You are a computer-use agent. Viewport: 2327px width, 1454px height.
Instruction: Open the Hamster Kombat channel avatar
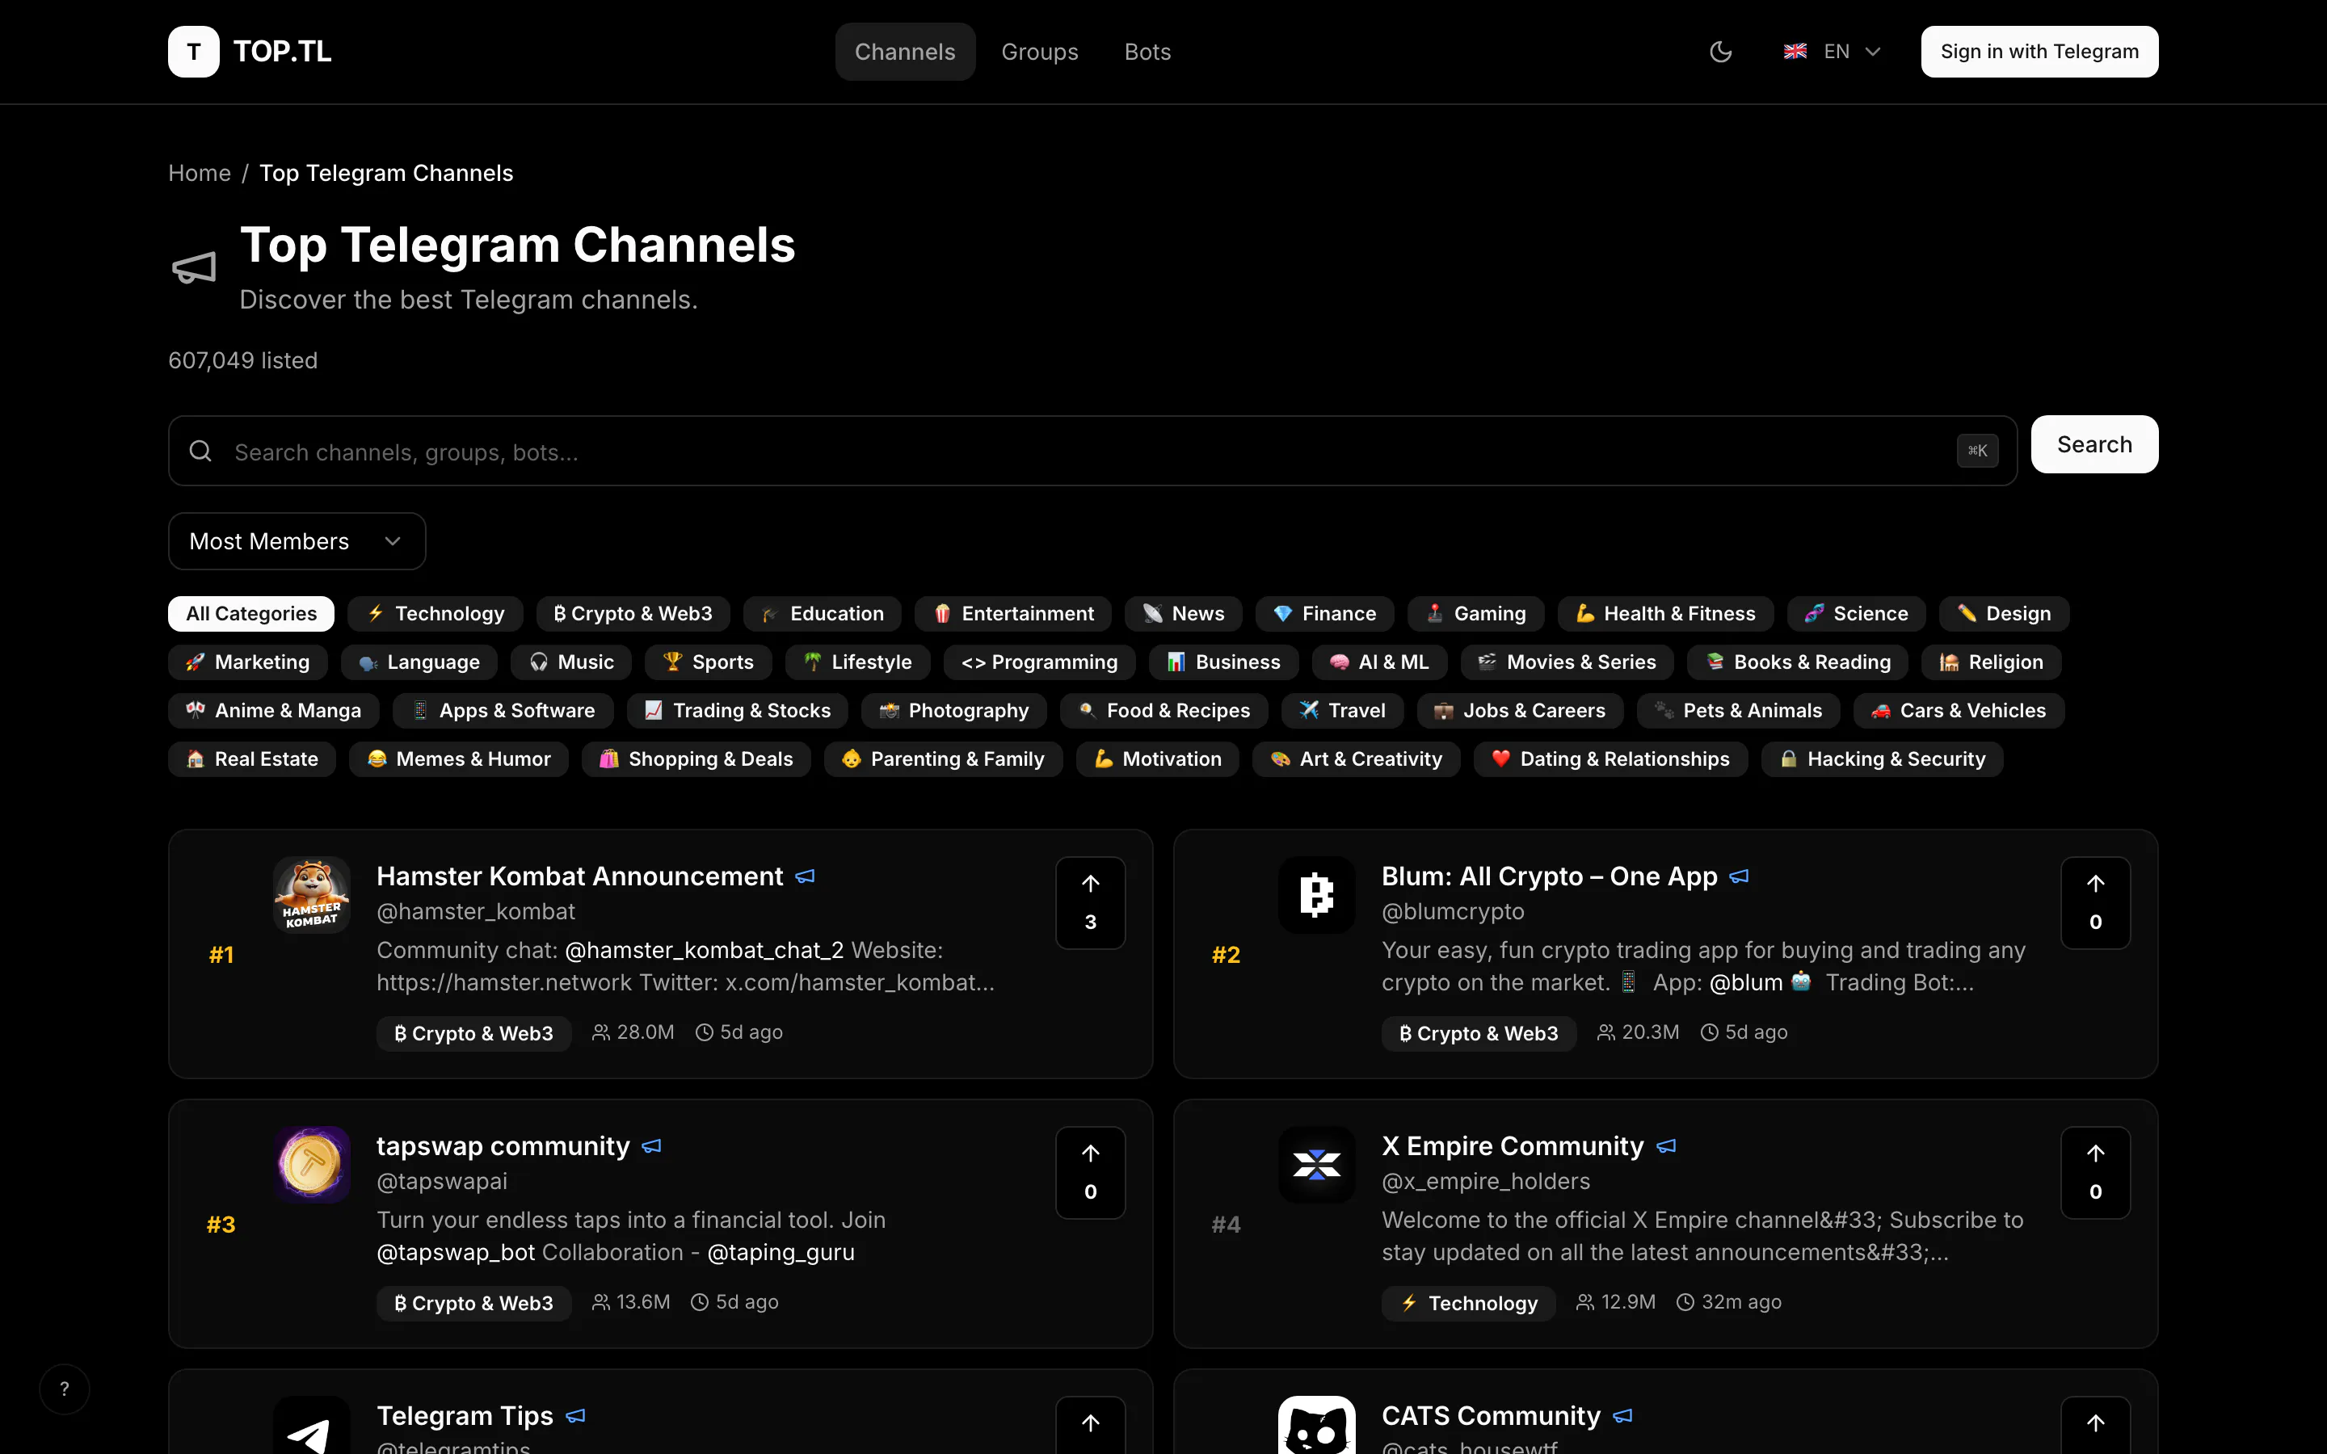point(312,894)
